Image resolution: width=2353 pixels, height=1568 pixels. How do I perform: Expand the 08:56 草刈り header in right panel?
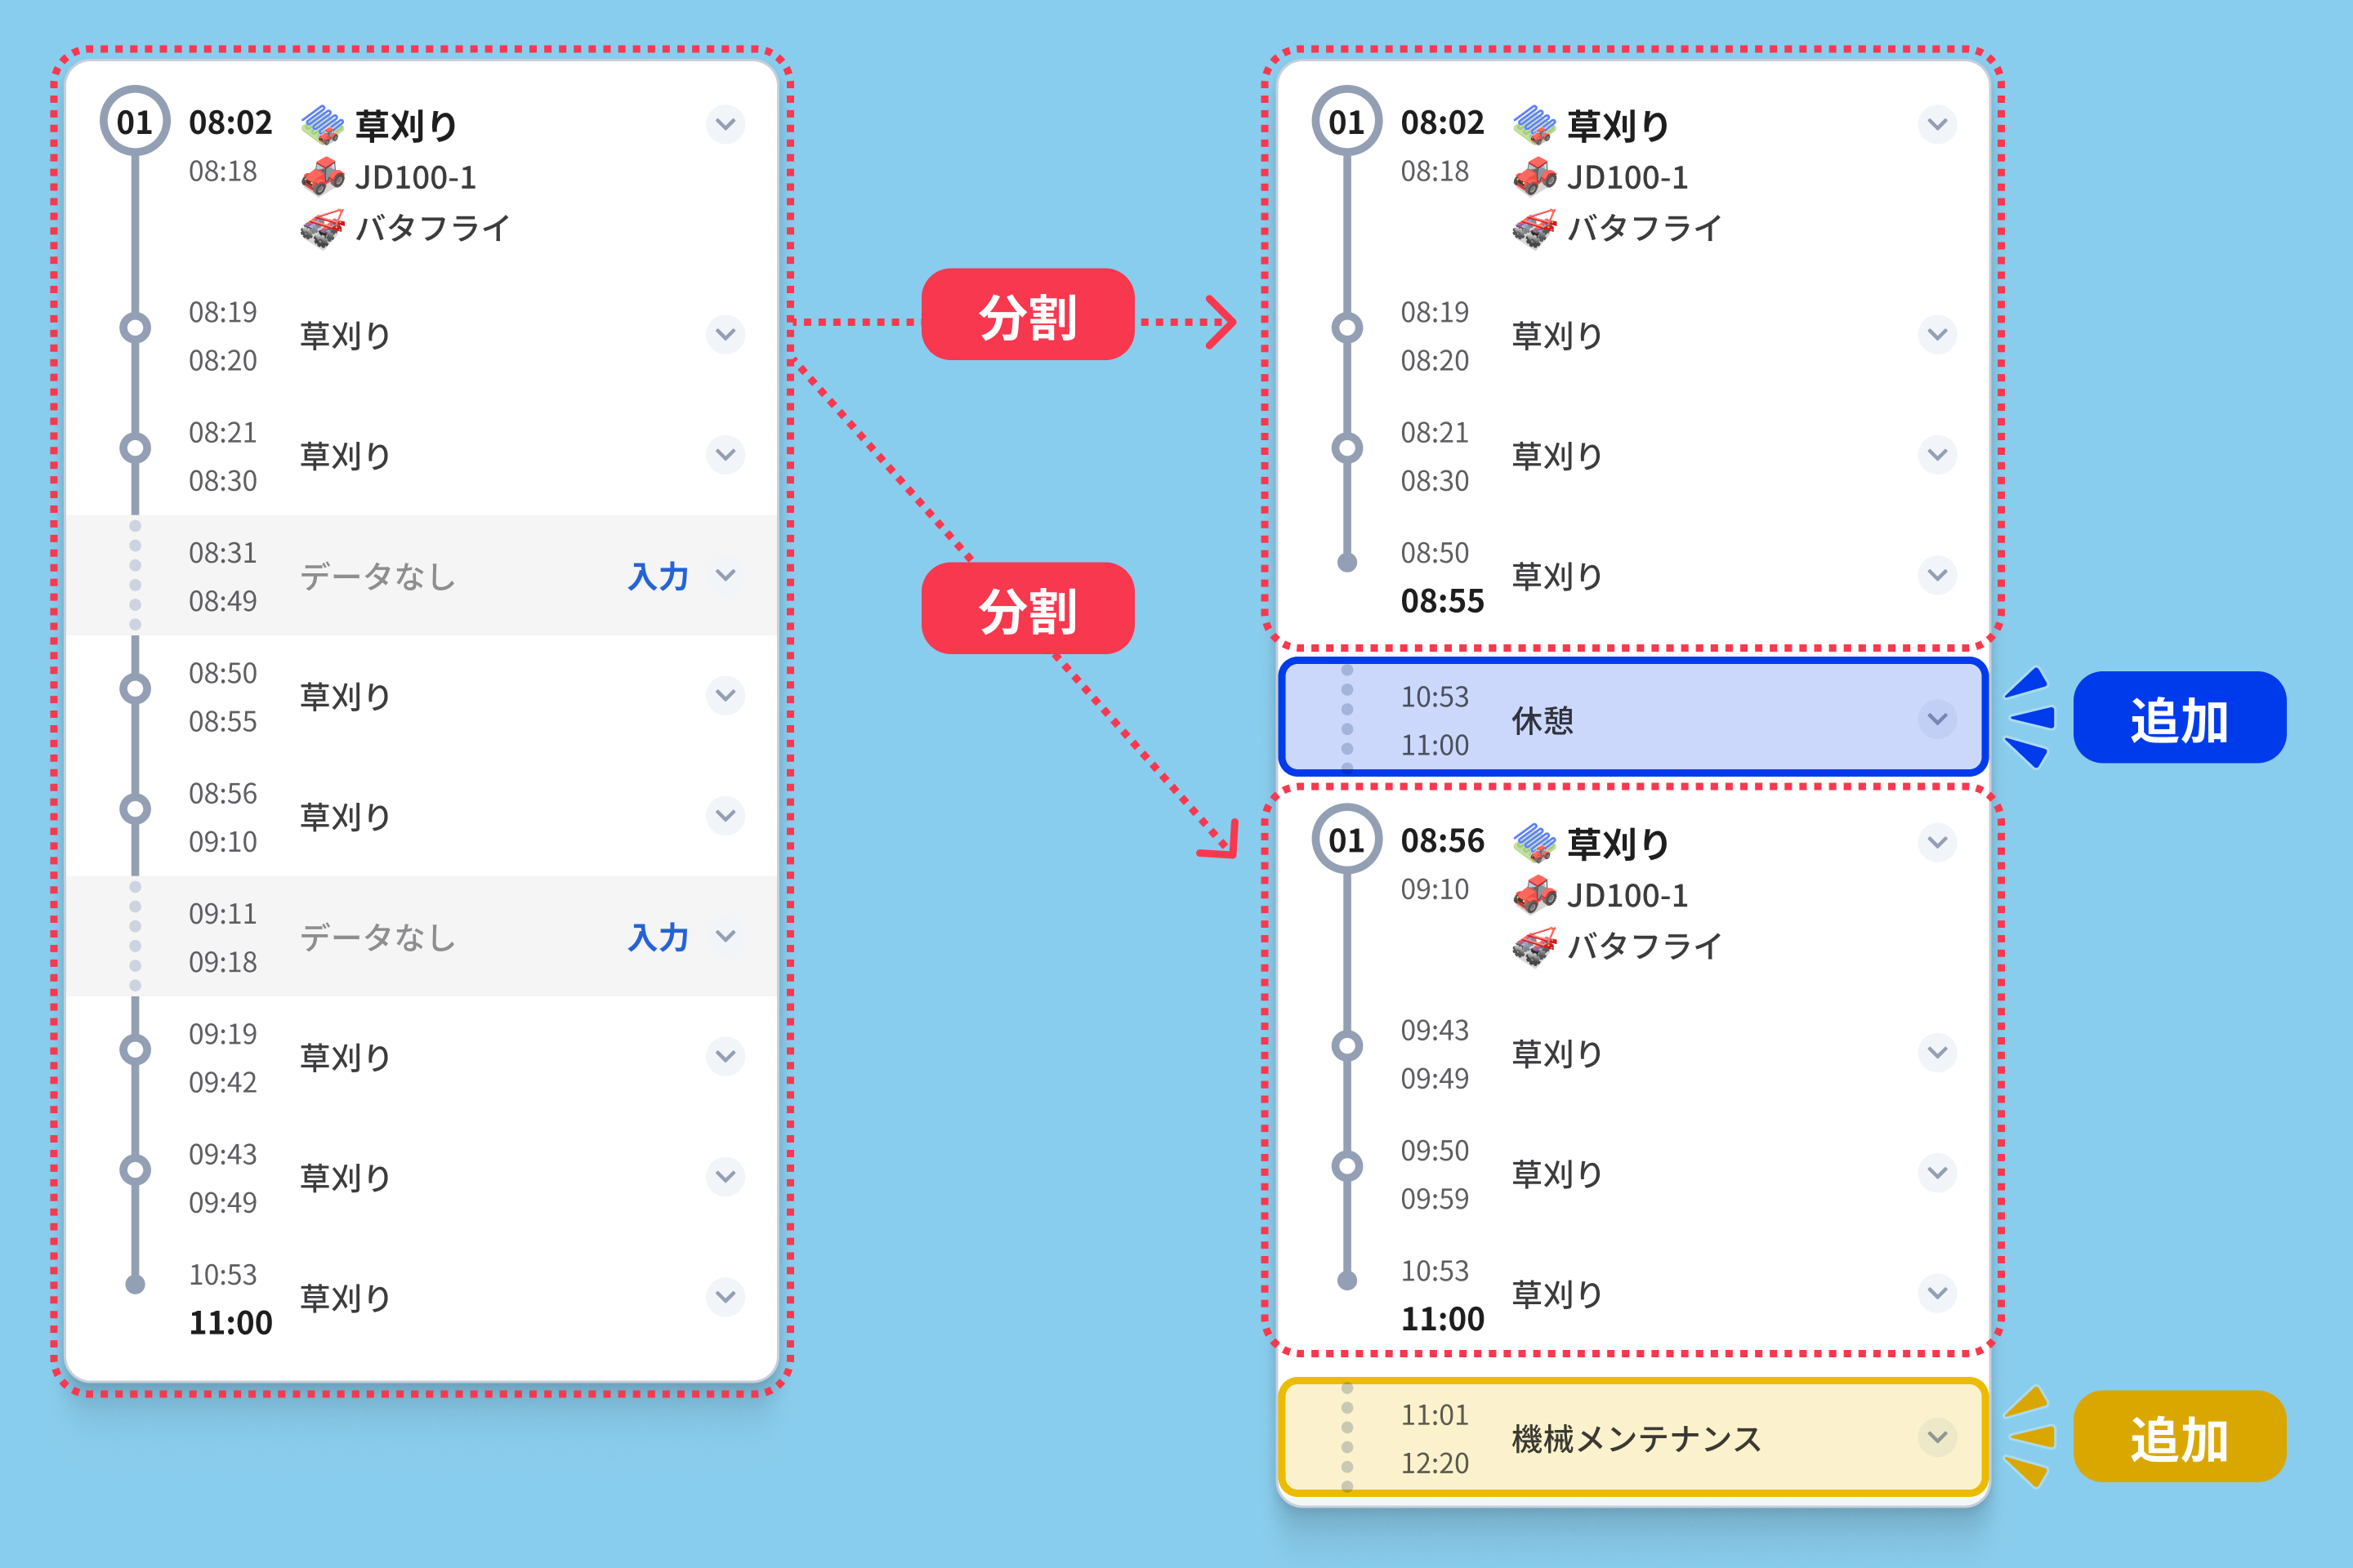click(1938, 843)
